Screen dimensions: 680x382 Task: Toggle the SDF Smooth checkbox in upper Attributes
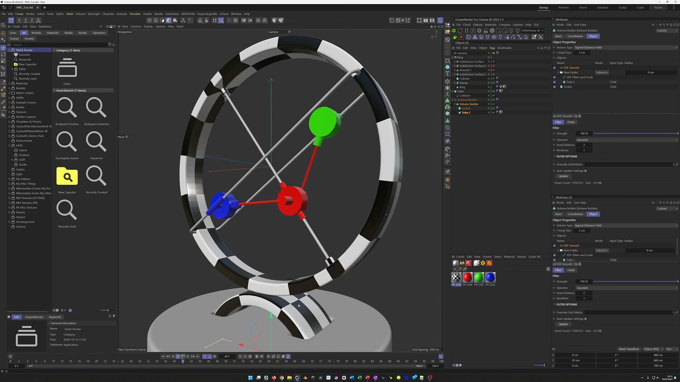[x=554, y=67]
